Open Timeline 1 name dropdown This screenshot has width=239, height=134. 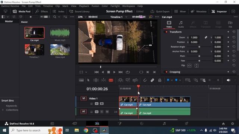click(x=126, y=17)
